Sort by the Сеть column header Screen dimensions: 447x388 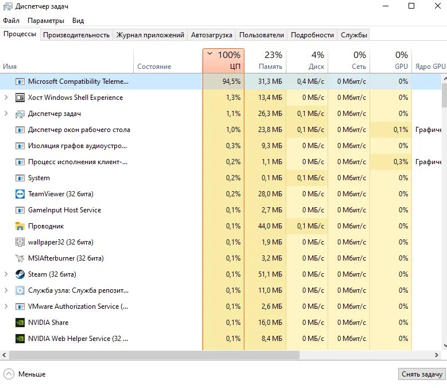(349, 60)
